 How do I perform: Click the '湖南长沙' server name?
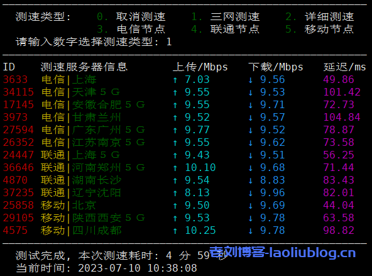click(97, 180)
